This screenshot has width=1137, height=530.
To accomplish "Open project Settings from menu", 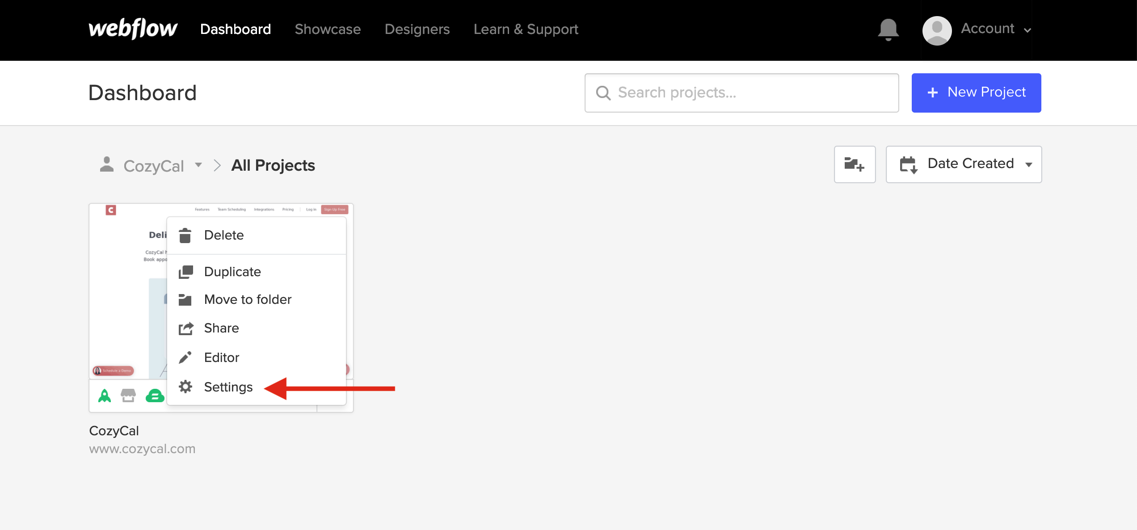I will pyautogui.click(x=228, y=387).
